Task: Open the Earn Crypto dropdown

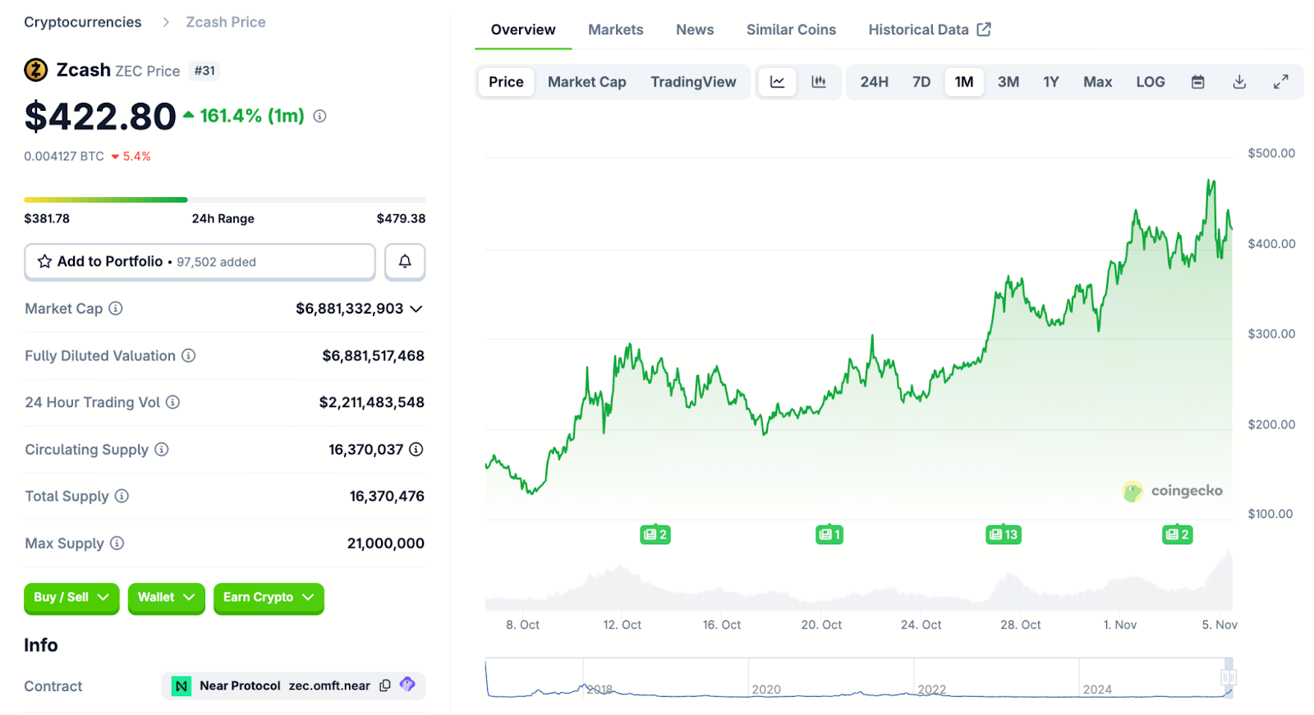Action: (x=269, y=598)
